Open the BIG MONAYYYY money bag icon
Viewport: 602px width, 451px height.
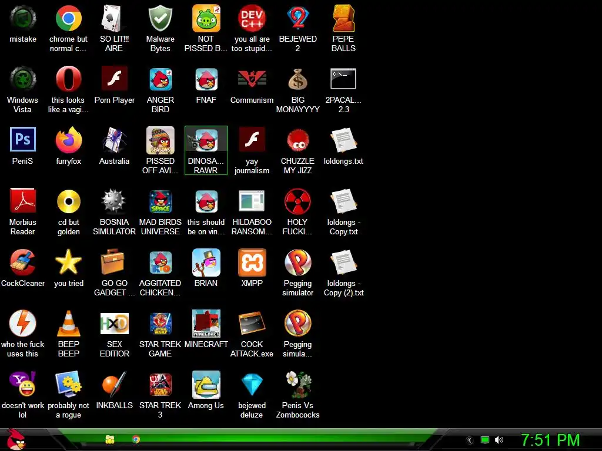297,79
